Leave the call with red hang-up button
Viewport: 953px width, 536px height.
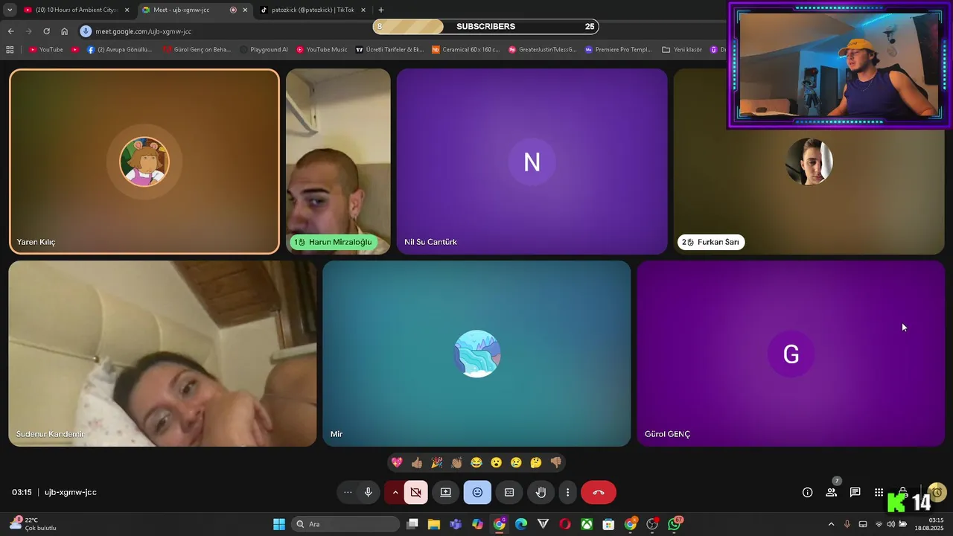598,492
